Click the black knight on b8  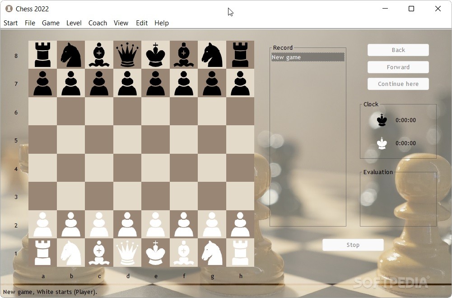[x=70, y=55]
